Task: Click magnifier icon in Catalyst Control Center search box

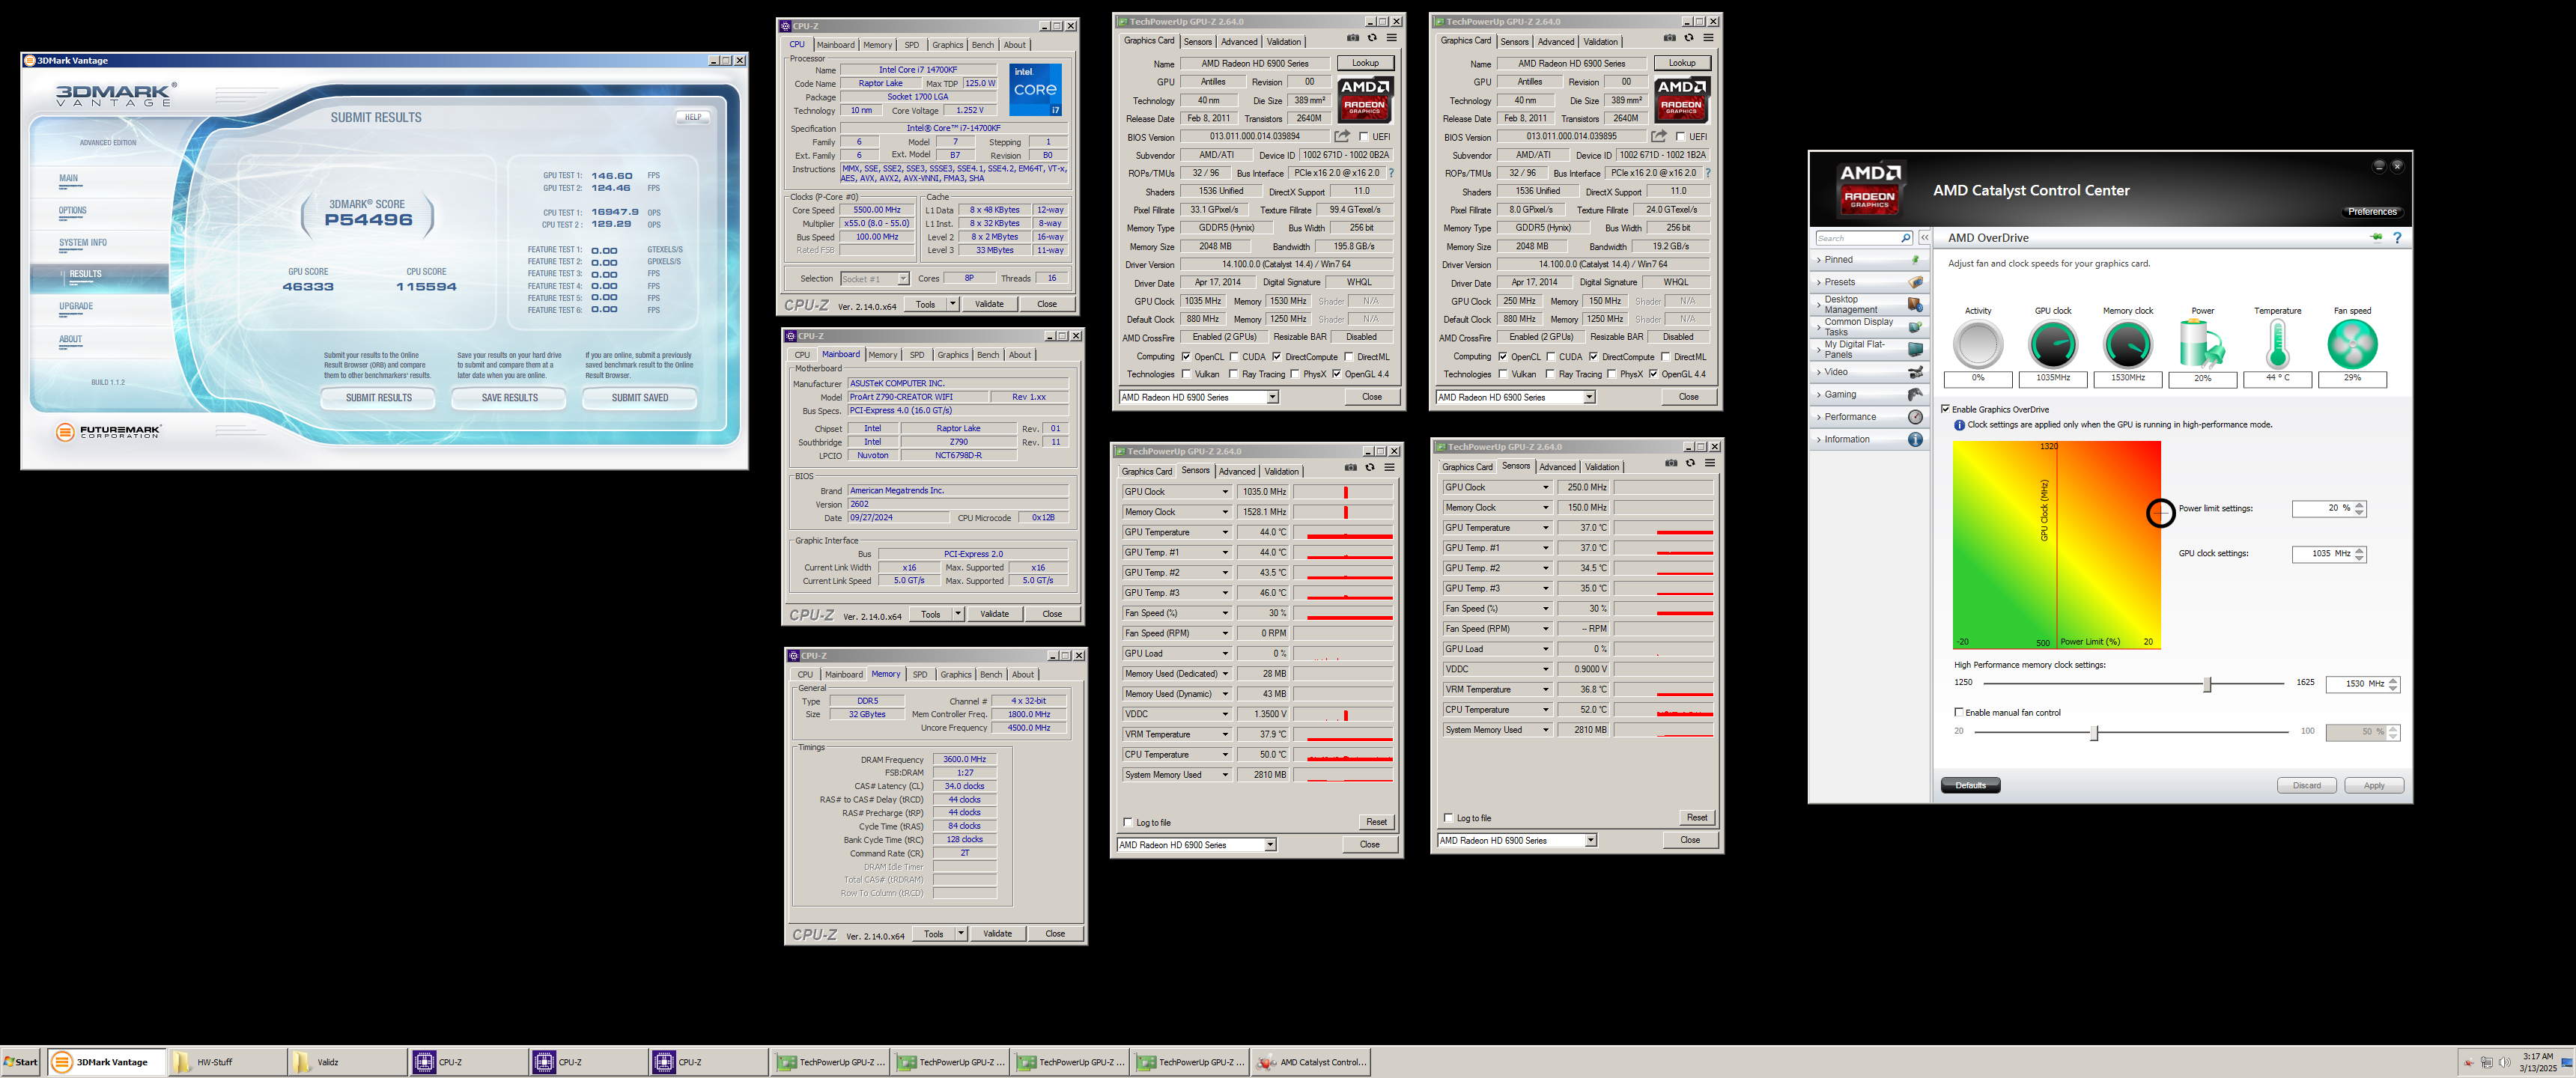Action: (x=1905, y=238)
